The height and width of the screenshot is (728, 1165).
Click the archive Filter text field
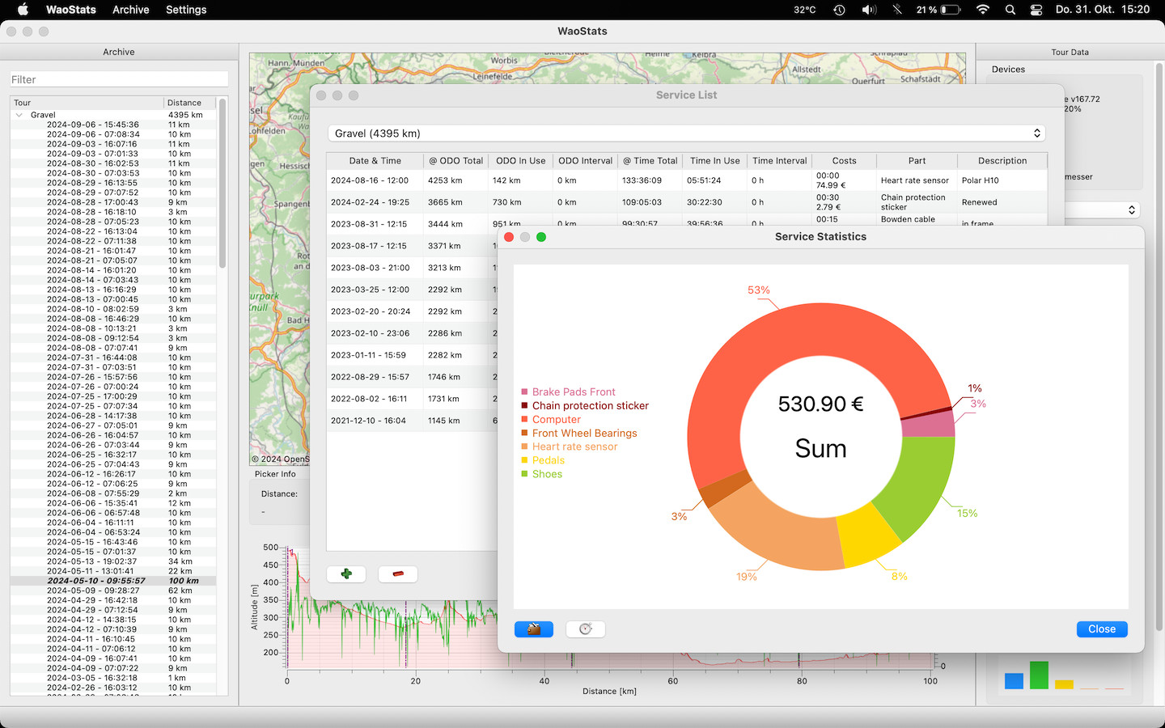pyautogui.click(x=119, y=79)
